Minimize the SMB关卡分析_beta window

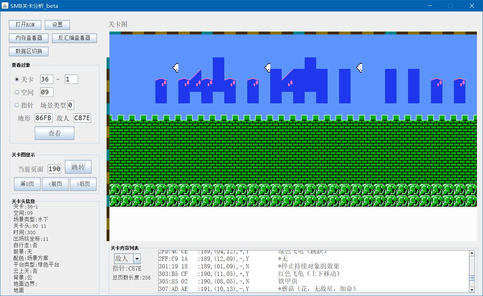pyautogui.click(x=430, y=6)
